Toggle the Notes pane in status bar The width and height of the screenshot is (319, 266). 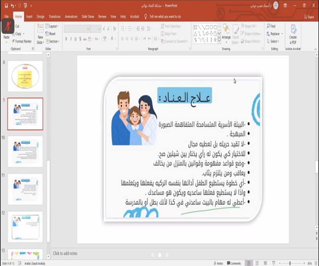click(219, 263)
